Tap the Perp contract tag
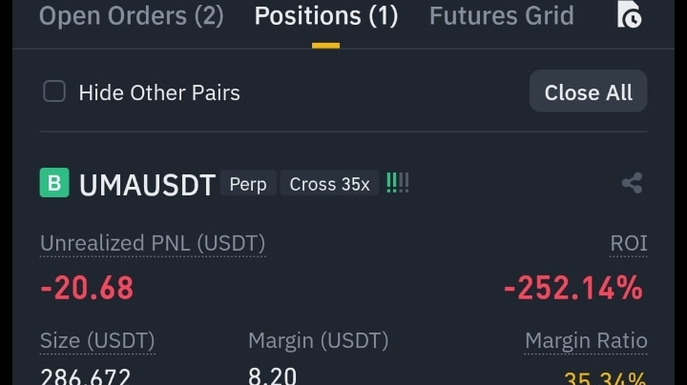 (248, 183)
